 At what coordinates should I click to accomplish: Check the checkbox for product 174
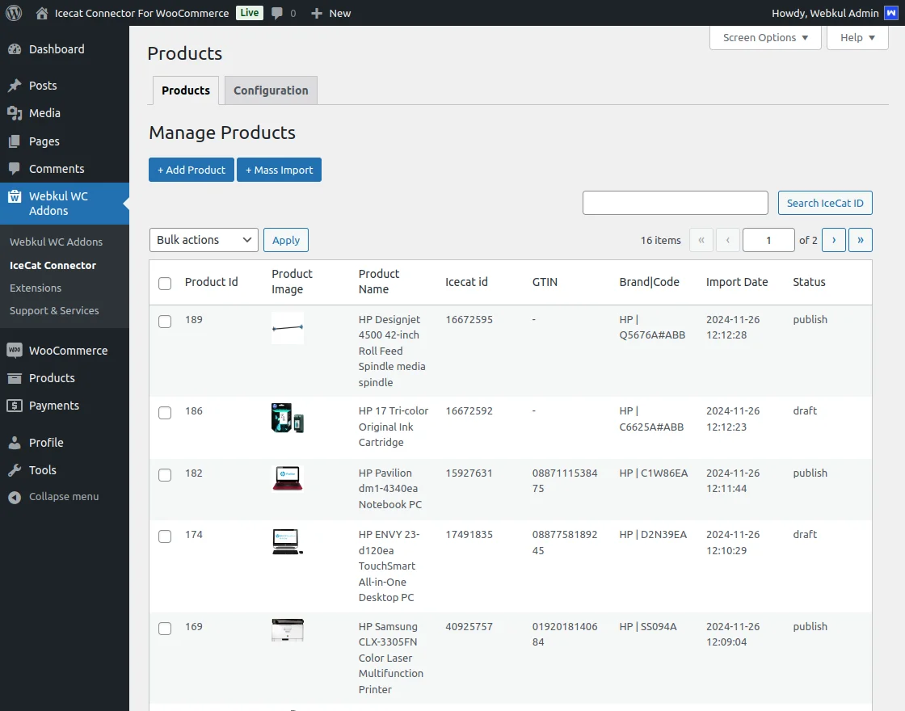[x=165, y=536]
